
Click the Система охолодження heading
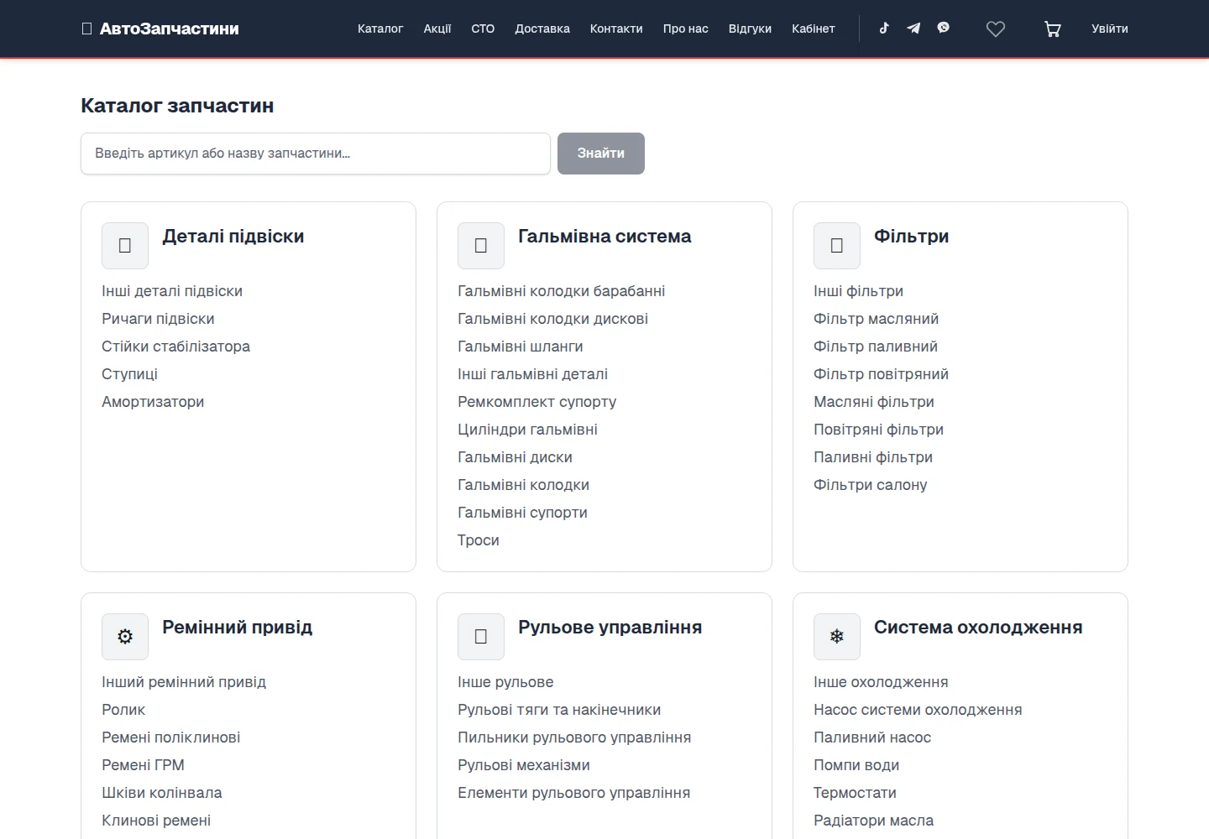pyautogui.click(x=978, y=628)
